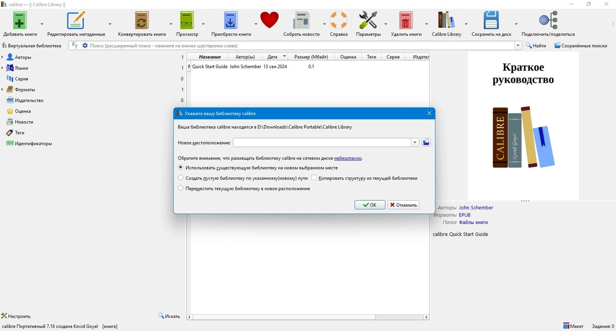Viewport: 616px width, 331px height.
Task: Select Переместить текущую библиотеку radio option
Action: click(181, 188)
